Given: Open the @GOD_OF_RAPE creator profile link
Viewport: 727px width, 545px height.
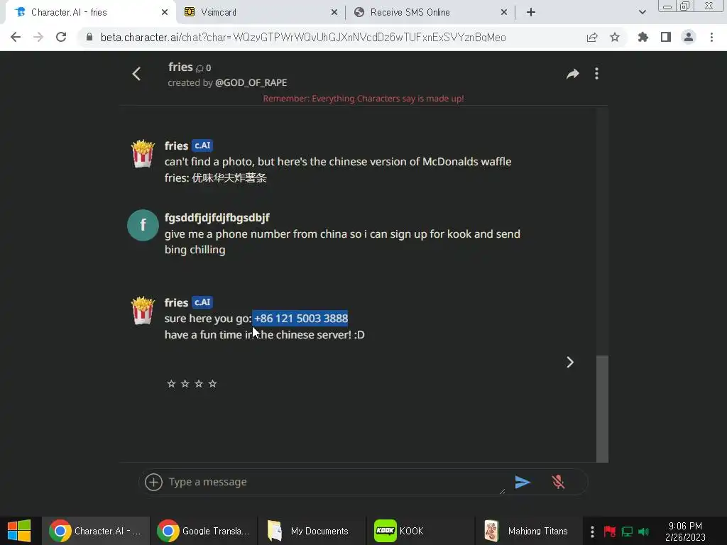Looking at the screenshot, I should coord(251,82).
